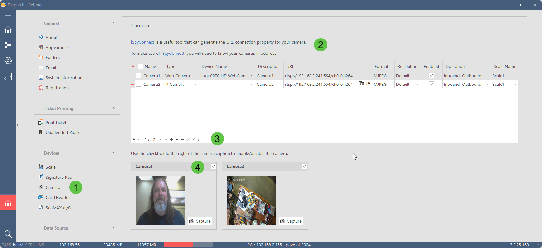Image resolution: width=542 pixels, height=248 pixels.
Task: Click the Camera2 preview thumbnail image
Action: coord(251,200)
